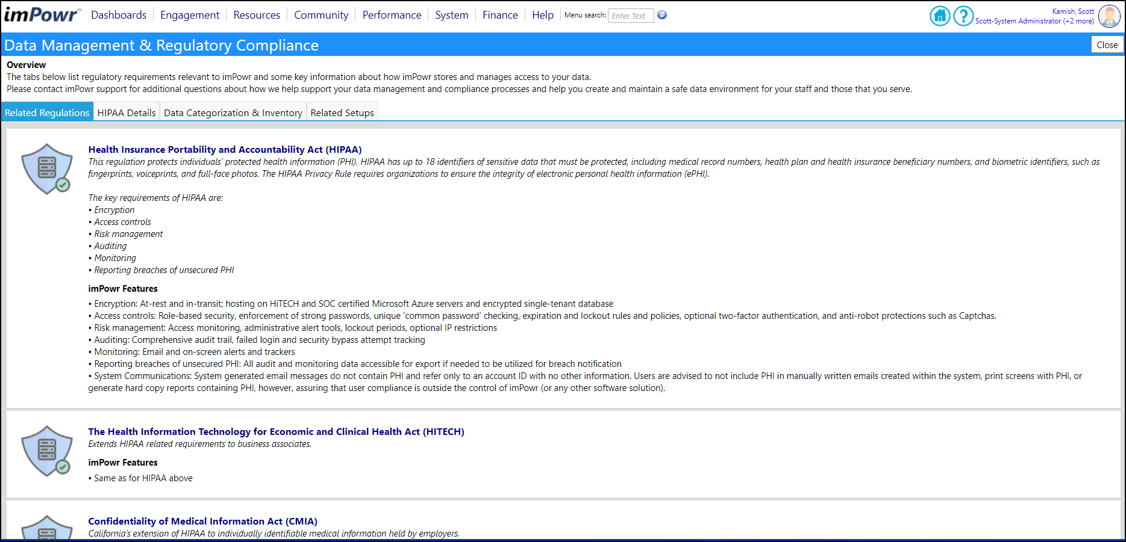1126x542 pixels.
Task: Click 'Same as for HIPAA above' text
Action: [140, 478]
